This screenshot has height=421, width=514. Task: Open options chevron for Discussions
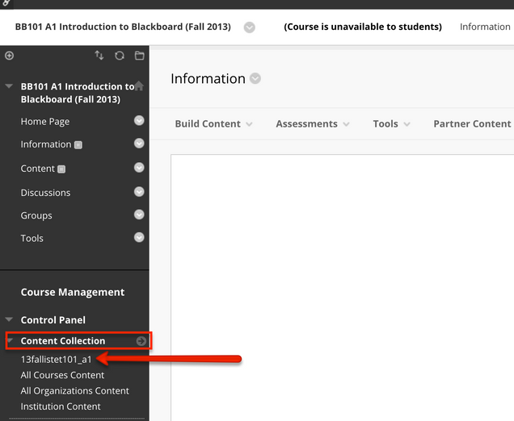click(139, 192)
